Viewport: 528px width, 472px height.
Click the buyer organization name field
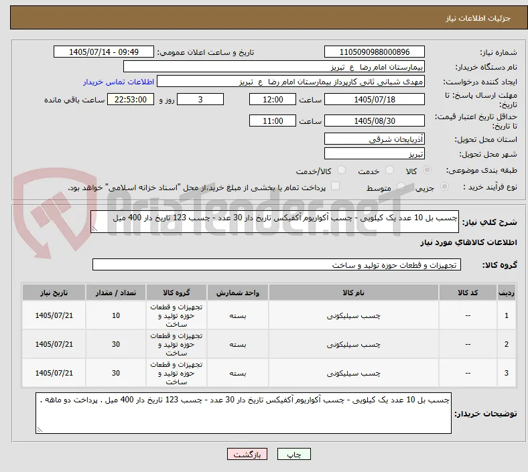[274, 66]
